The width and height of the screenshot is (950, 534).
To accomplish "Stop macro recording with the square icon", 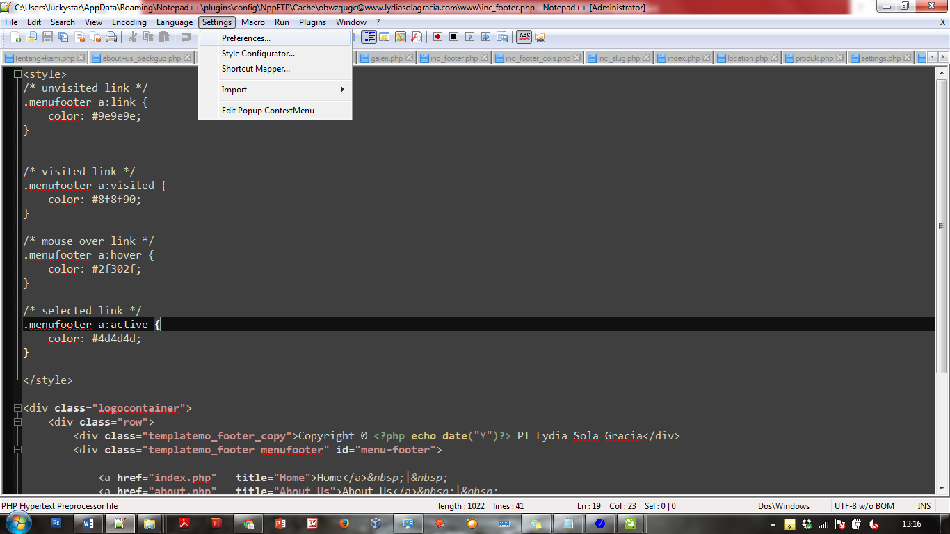I will pos(454,37).
